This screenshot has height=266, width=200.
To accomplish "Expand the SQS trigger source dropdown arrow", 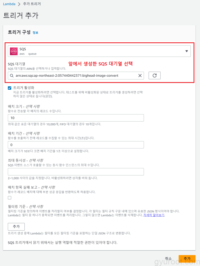I will click(x=186, y=51).
